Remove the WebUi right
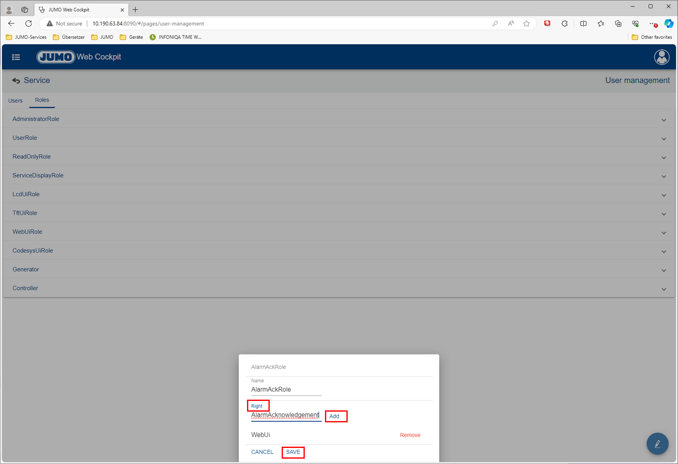 [x=410, y=435]
